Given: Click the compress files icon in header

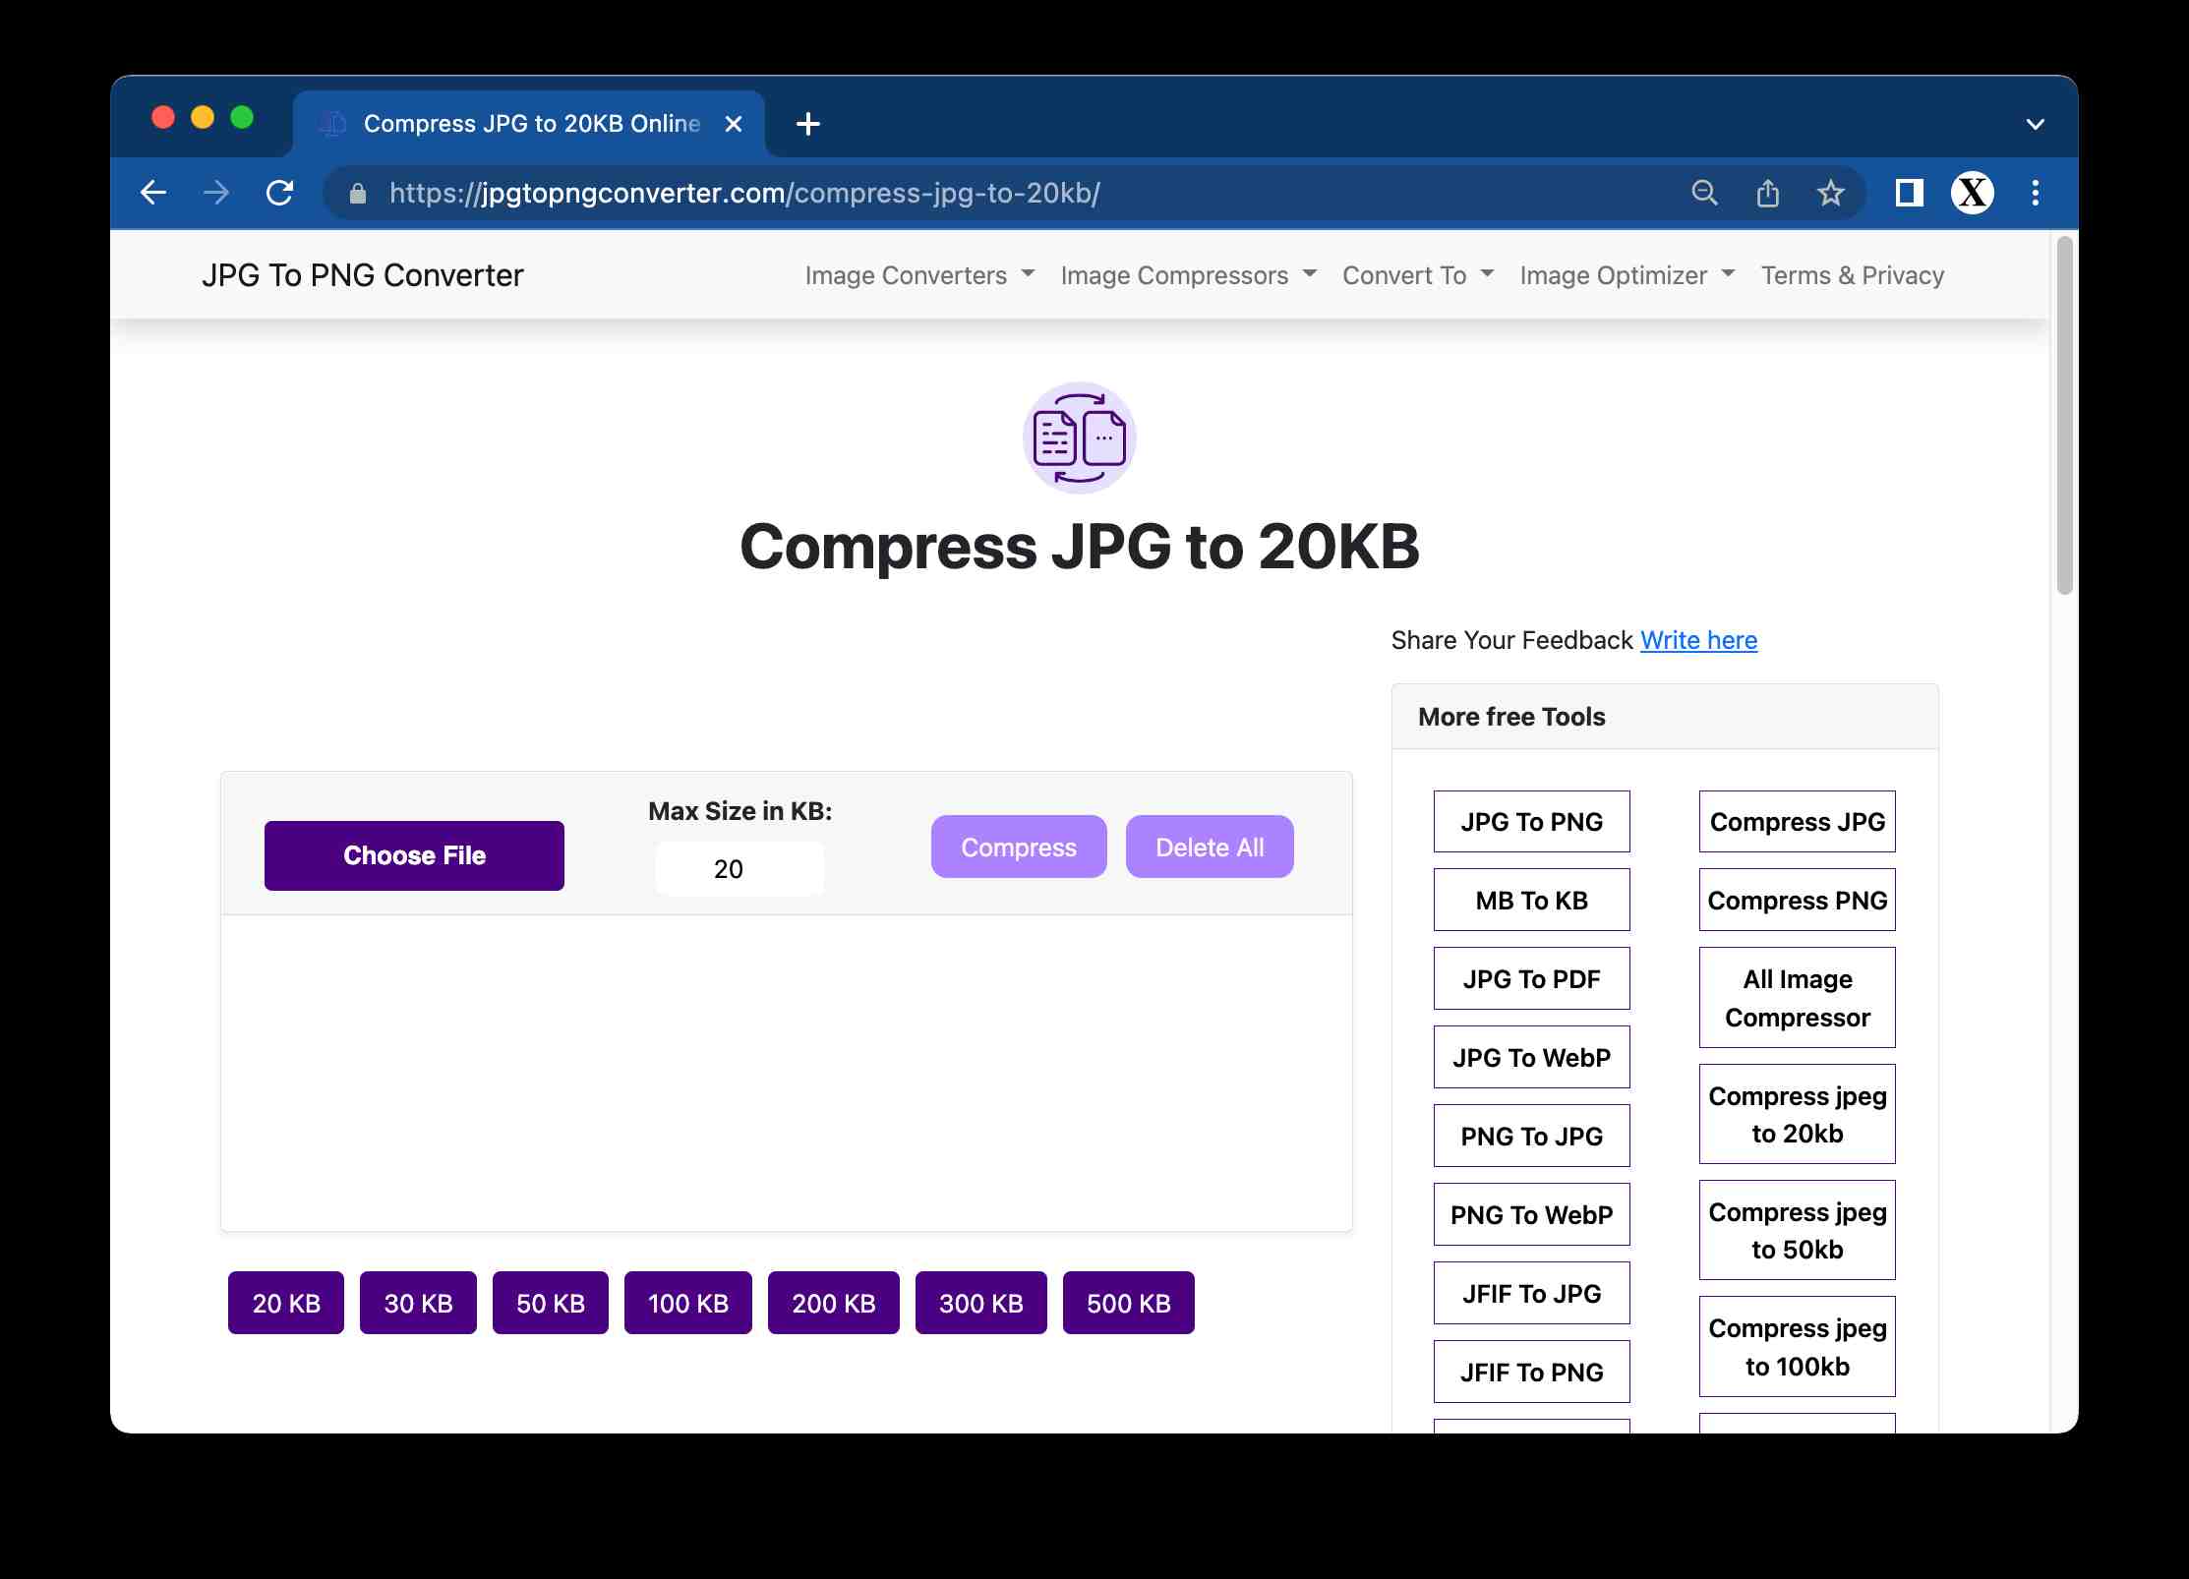Looking at the screenshot, I should pos(1079,437).
